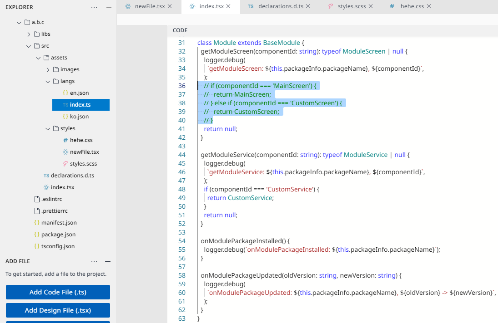The height and width of the screenshot is (323, 498).
Task: Open manifest.json in the file tree
Action: [59, 223]
